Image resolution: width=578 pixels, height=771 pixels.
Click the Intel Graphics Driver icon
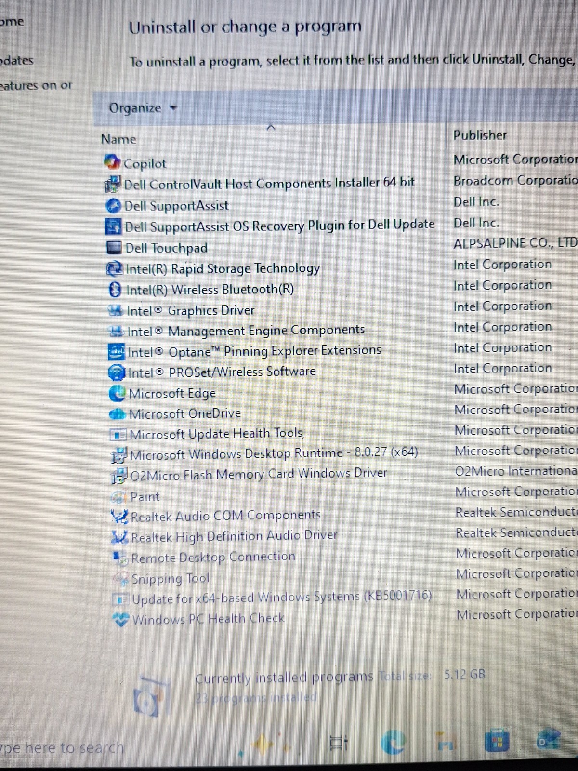(x=116, y=311)
